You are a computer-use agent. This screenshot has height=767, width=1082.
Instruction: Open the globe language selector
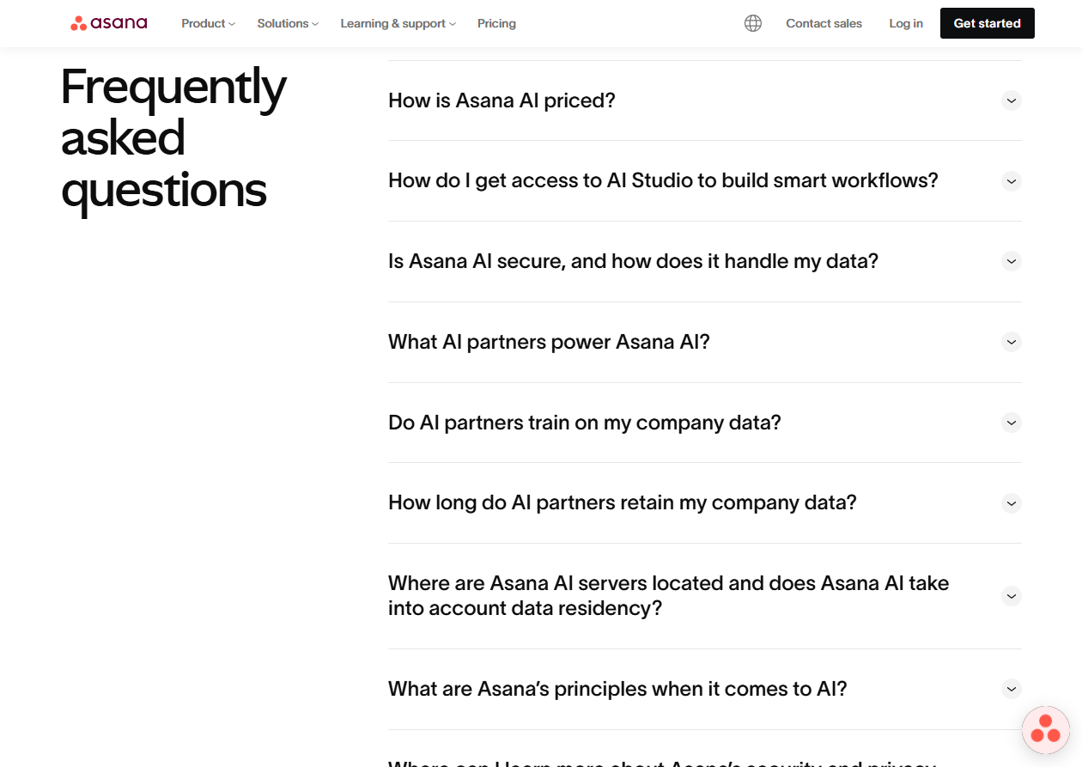[753, 23]
